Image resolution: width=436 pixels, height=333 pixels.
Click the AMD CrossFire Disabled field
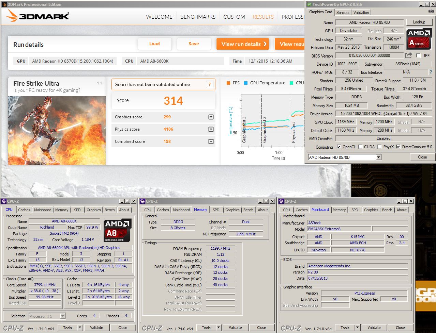click(384, 138)
